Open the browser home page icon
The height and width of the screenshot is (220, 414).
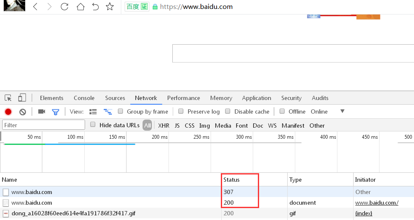[80, 6]
